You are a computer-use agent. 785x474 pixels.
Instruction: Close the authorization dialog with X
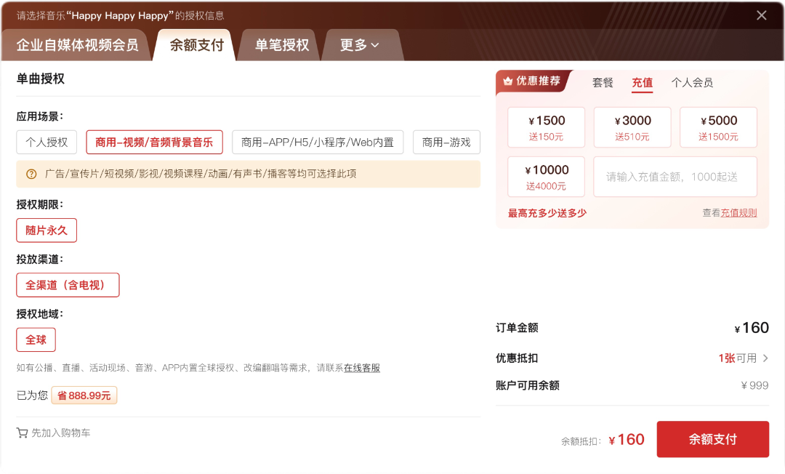[x=762, y=15]
